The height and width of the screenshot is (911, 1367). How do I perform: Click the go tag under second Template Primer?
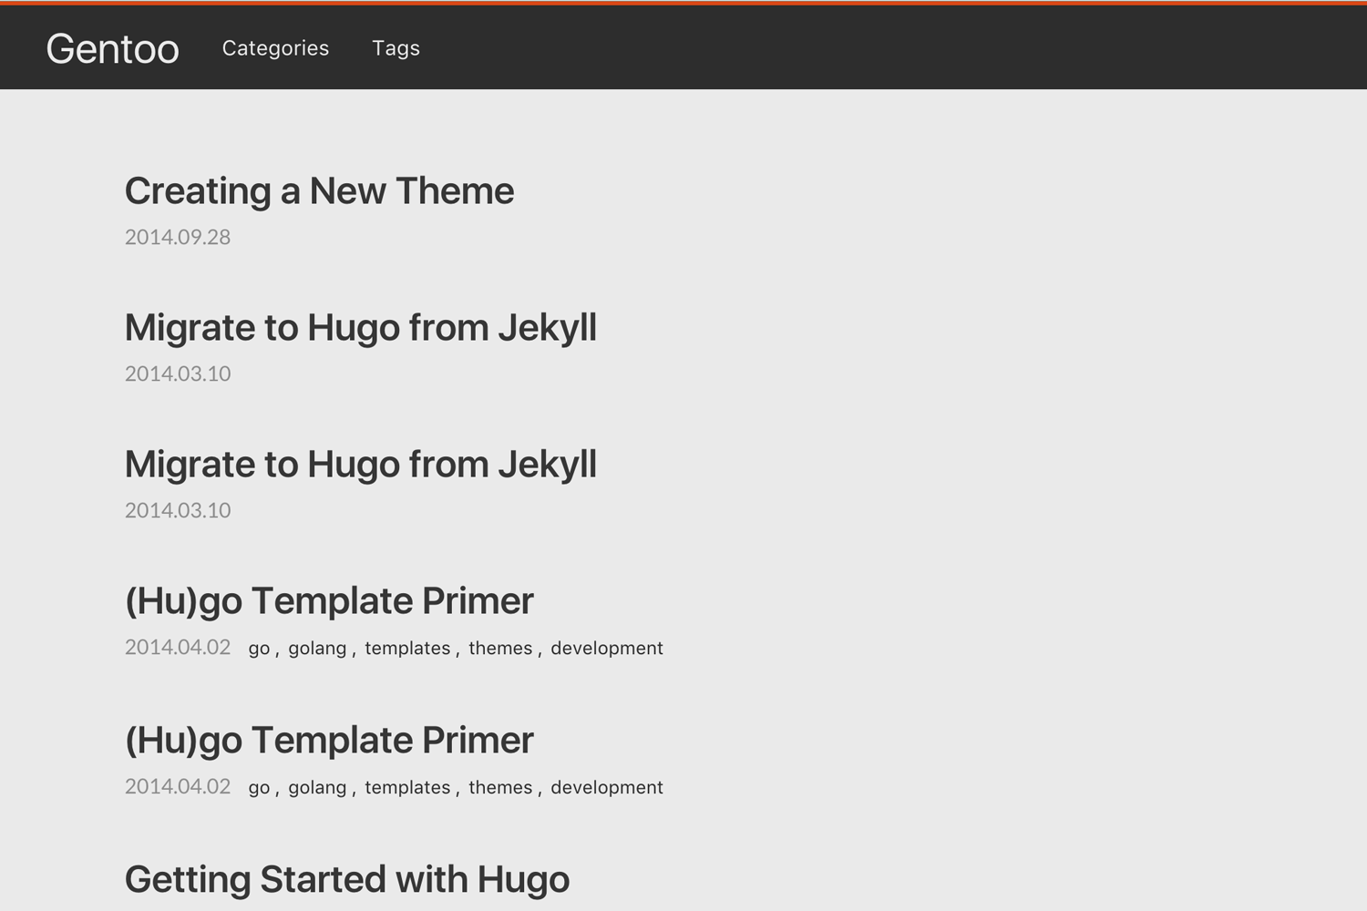pos(259,788)
